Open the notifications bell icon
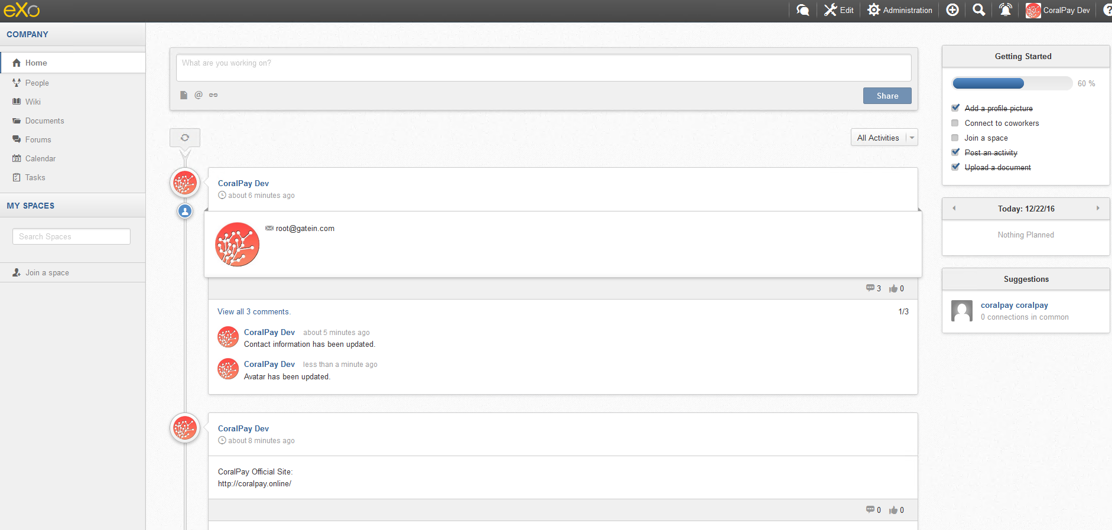Screen dimensions: 1112x530 [x=1006, y=10]
